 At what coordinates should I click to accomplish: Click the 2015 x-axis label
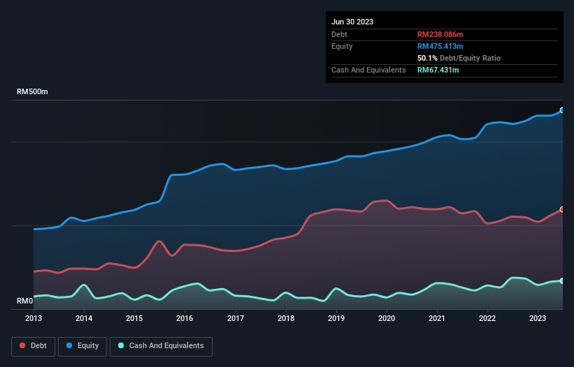click(x=134, y=318)
